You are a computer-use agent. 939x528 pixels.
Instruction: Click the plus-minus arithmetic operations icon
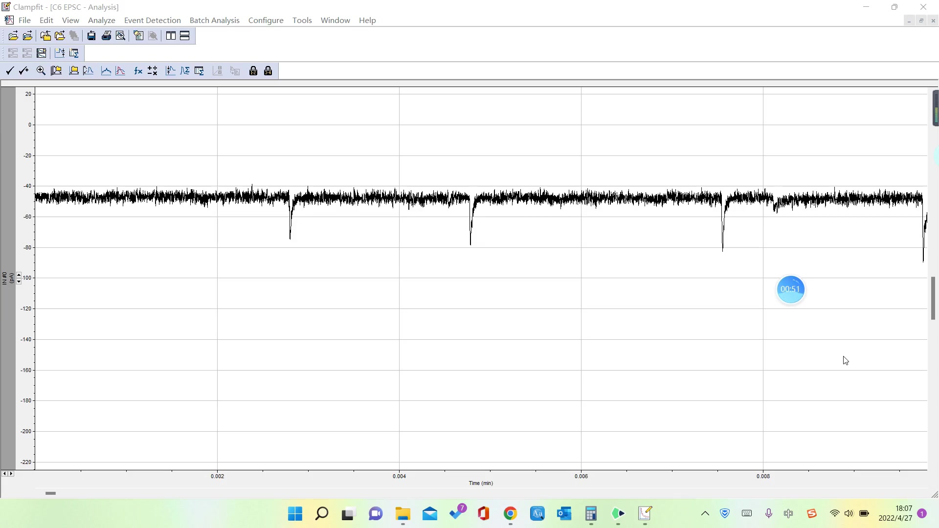153,71
